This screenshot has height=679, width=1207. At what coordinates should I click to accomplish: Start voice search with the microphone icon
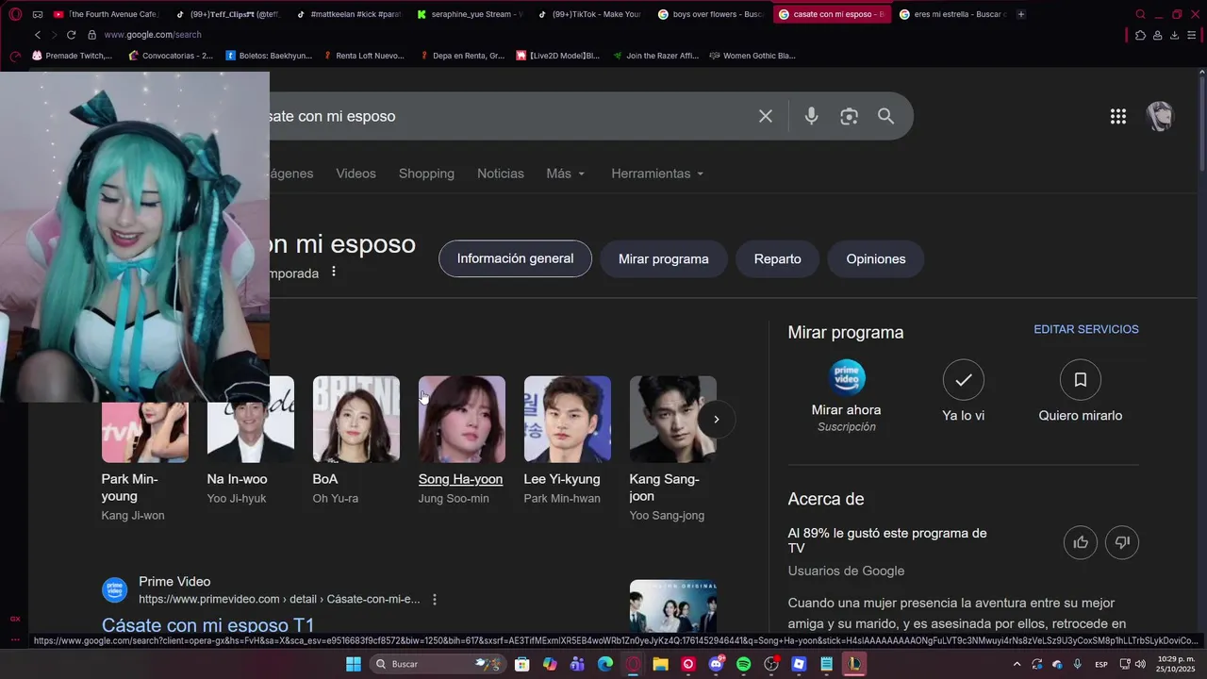point(811,116)
